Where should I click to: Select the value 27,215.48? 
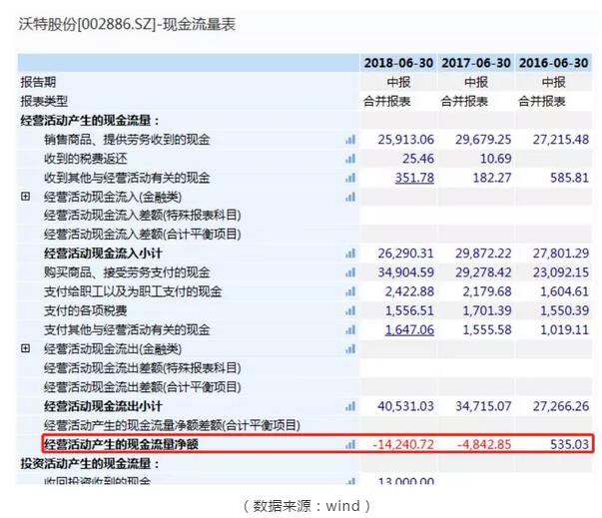(561, 140)
